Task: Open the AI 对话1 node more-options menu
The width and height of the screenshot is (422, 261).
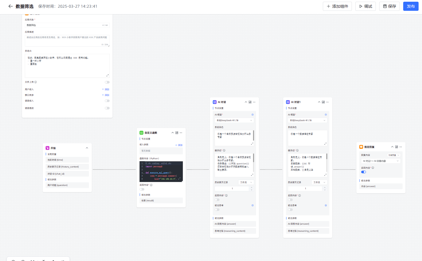Action: (x=327, y=102)
